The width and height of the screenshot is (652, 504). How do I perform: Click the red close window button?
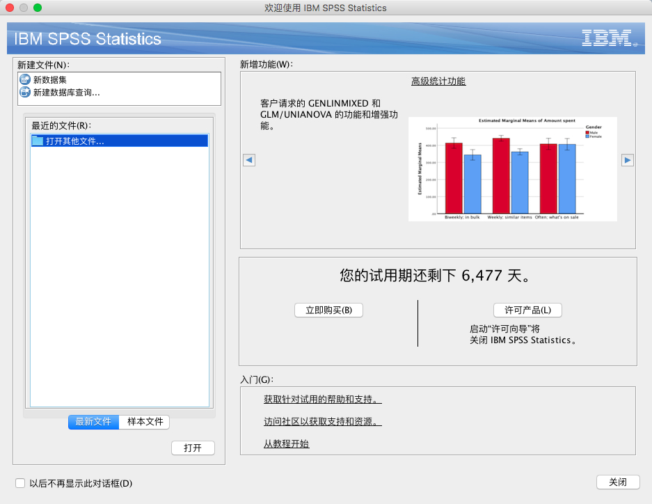(10, 8)
